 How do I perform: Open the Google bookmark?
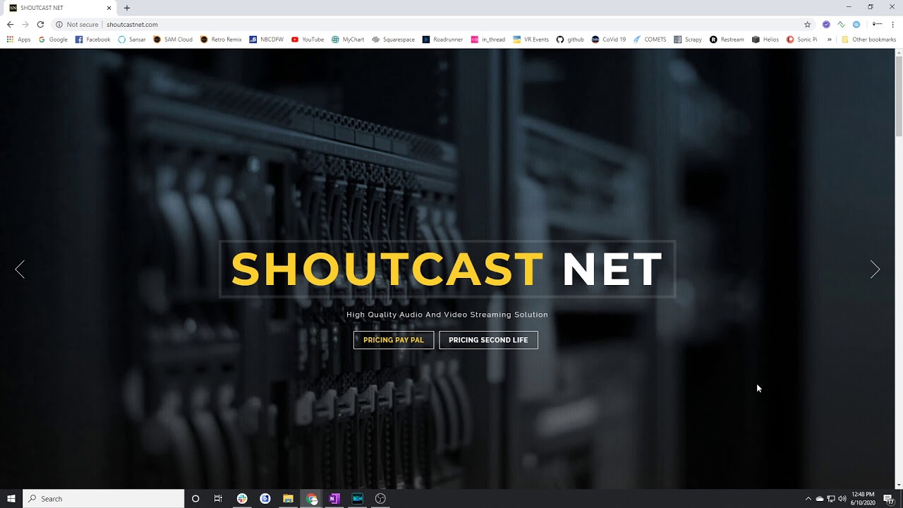53,40
